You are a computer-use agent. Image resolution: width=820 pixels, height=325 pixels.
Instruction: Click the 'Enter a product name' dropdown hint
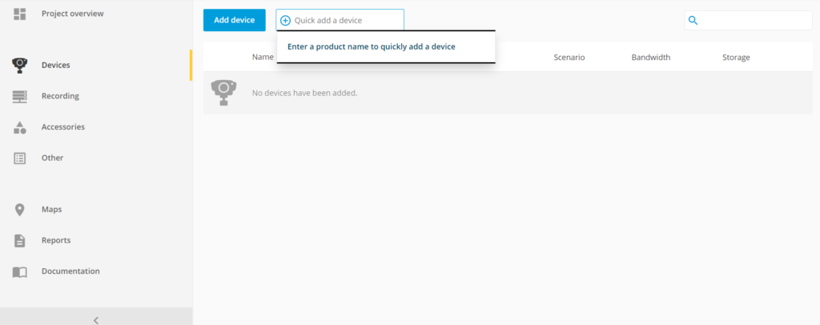[372, 46]
